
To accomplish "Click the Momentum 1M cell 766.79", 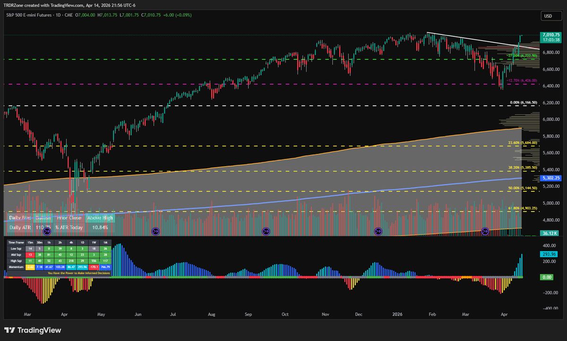I will click(x=105, y=267).
